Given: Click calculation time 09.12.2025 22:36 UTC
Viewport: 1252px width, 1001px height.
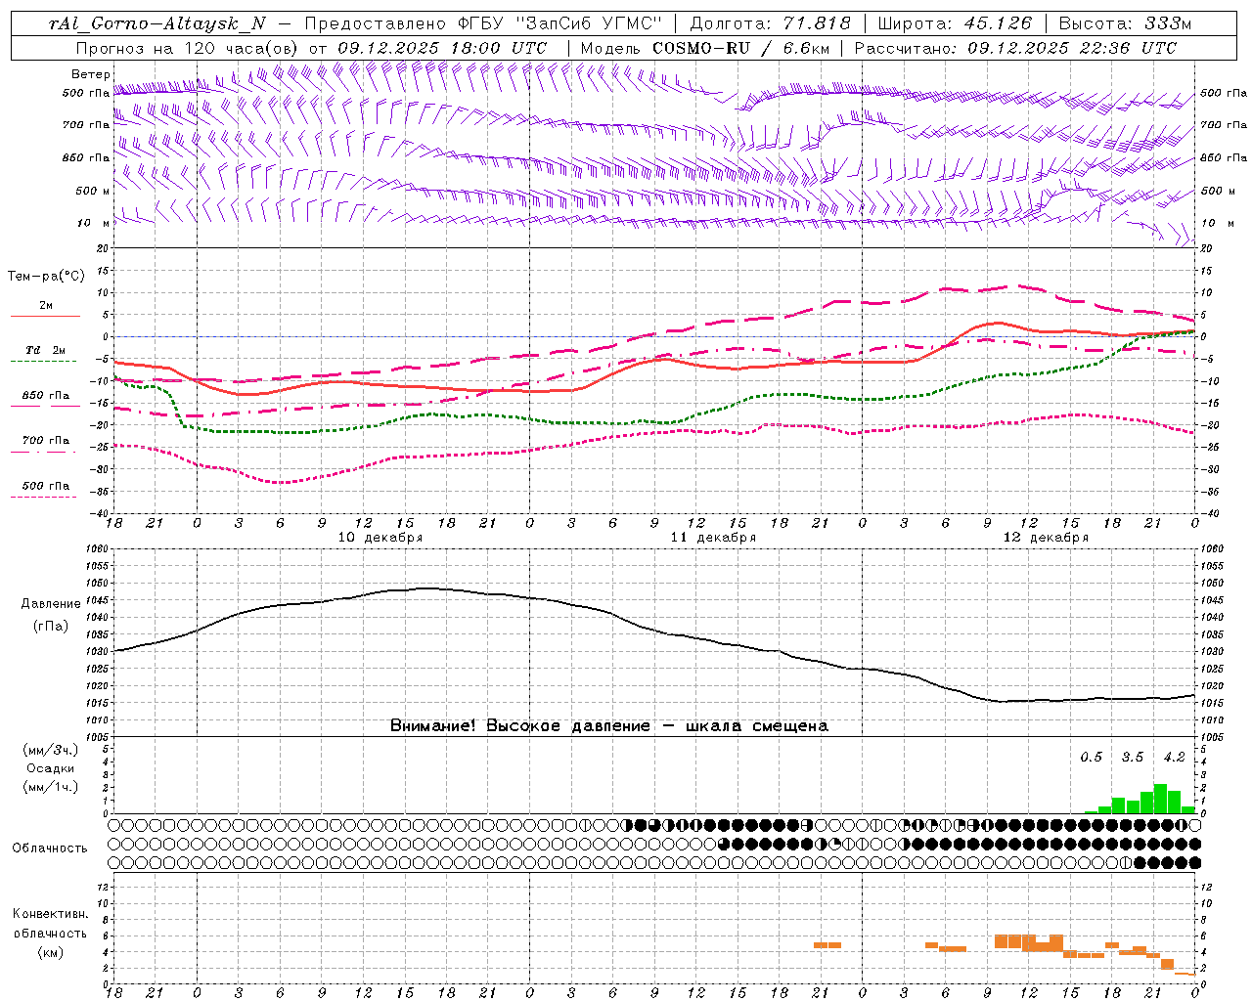Looking at the screenshot, I should [1072, 47].
